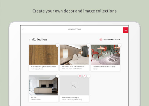View the Salone del Mobile Milano 2019 image
Image resolution: width=149 pixels, height=106 pixels.
click(x=105, y=55)
